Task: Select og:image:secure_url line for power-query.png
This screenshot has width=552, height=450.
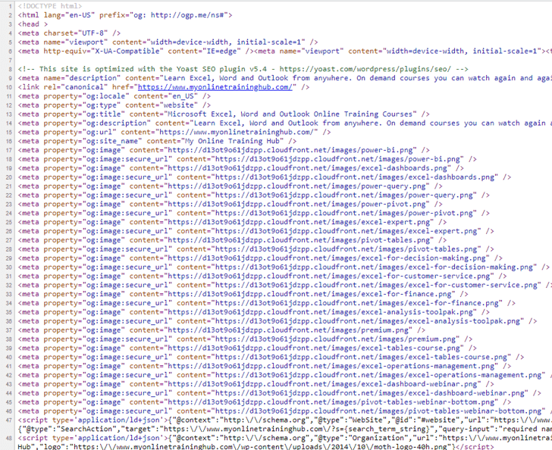Action: [x=254, y=195]
